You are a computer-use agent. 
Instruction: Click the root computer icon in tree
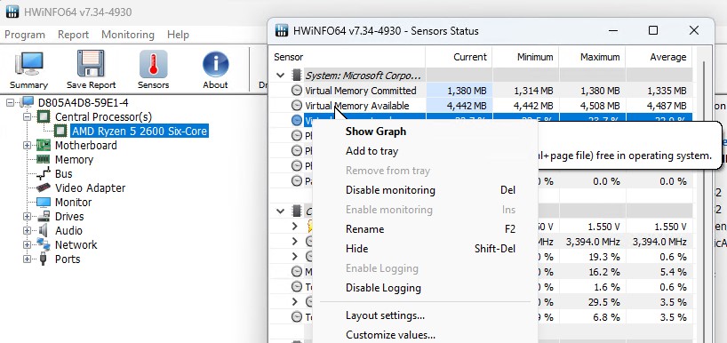[x=27, y=102]
